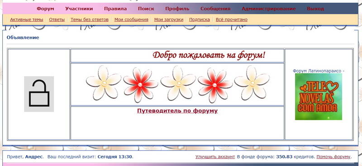The image size is (362, 166).
Task: Open the Подписка link
Action: 200,19
